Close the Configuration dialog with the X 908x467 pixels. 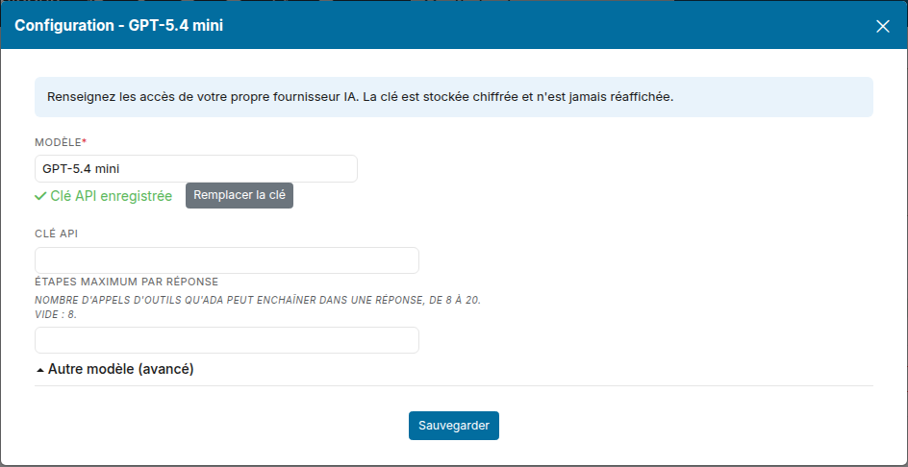coord(883,26)
